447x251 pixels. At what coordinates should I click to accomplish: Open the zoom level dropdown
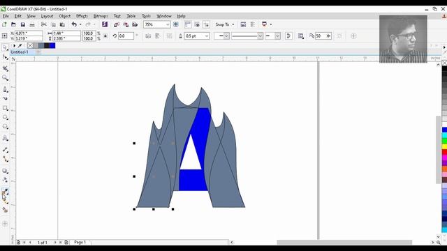(168, 24)
